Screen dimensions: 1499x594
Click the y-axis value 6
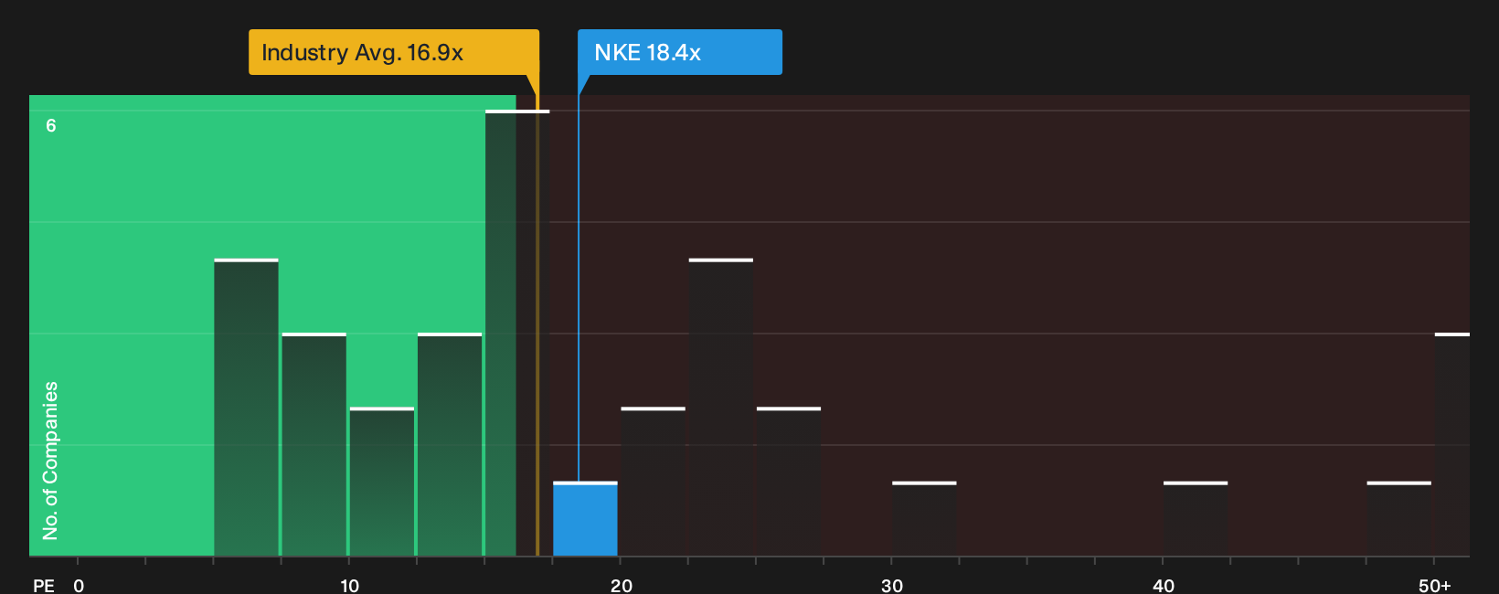51,126
